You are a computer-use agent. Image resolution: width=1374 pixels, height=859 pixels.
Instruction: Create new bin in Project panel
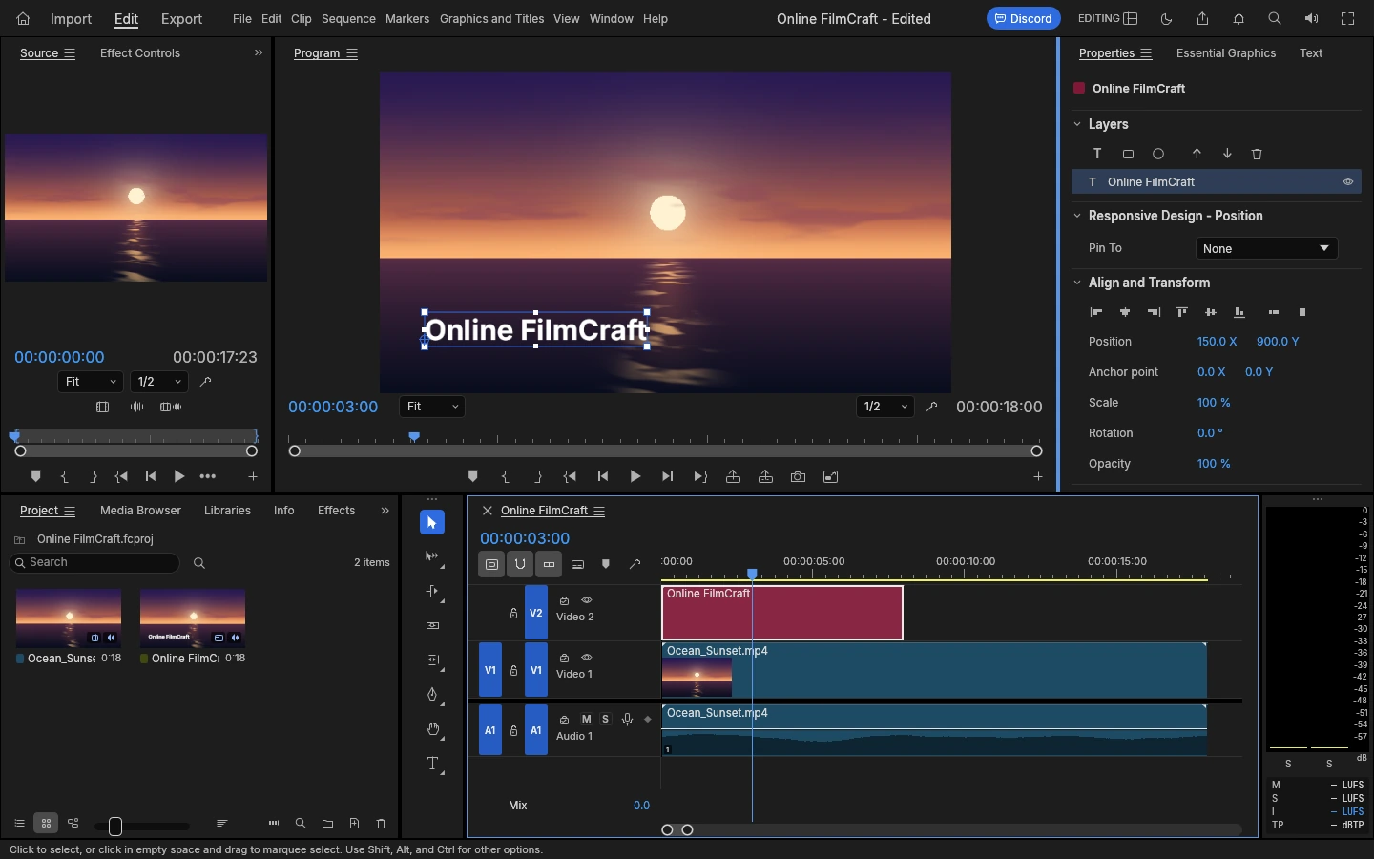tap(328, 824)
